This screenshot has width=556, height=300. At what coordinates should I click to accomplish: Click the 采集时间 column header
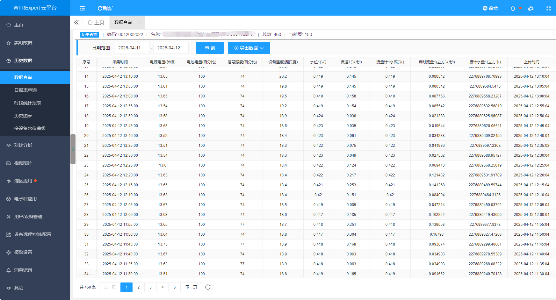[x=120, y=62]
